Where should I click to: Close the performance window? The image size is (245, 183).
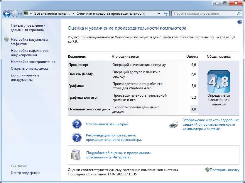pos(236,3)
